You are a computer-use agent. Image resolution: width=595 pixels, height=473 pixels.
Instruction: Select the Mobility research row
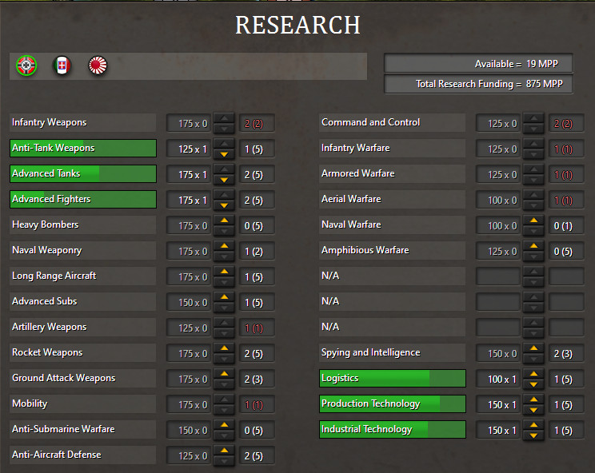(x=83, y=403)
